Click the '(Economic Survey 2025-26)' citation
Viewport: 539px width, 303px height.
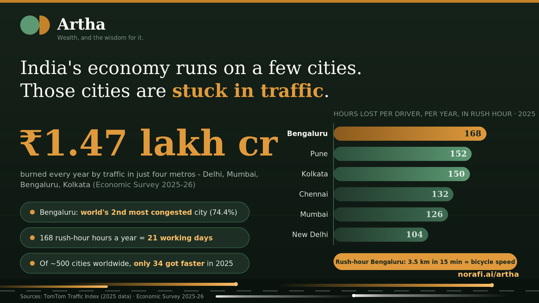point(144,185)
